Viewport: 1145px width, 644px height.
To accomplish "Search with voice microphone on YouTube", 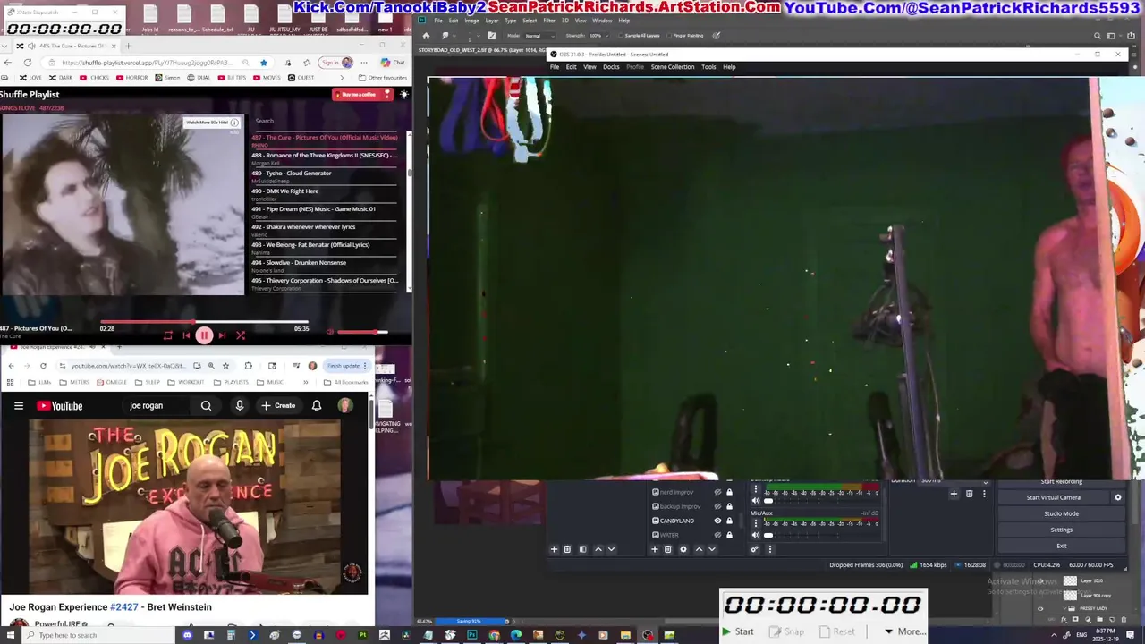I will pyautogui.click(x=239, y=406).
